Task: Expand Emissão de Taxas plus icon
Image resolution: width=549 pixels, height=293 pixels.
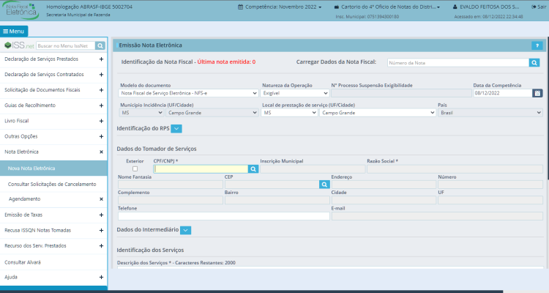Action: [x=101, y=215]
